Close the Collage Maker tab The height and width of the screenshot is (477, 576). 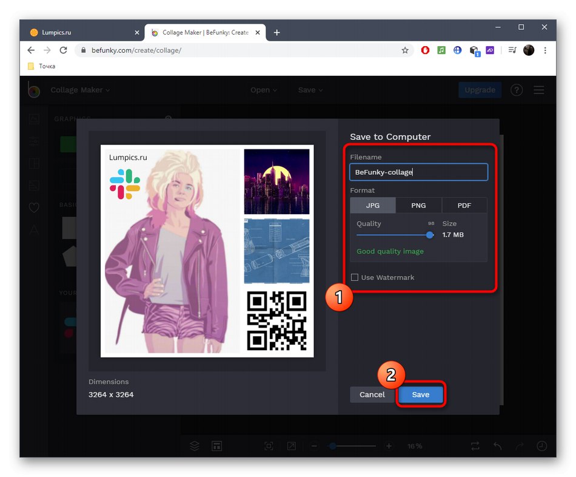(x=258, y=33)
